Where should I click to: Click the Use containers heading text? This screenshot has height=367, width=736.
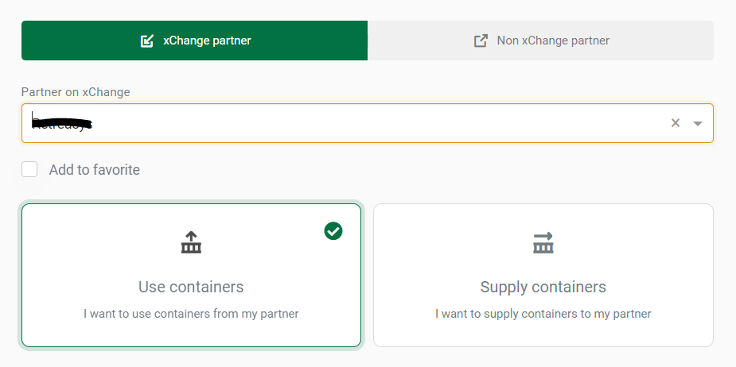click(191, 287)
